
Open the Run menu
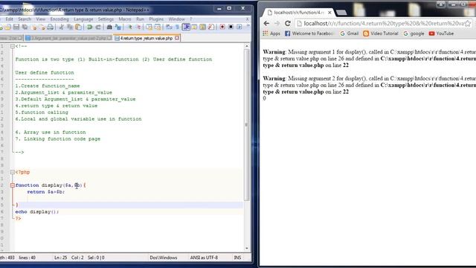click(140, 19)
